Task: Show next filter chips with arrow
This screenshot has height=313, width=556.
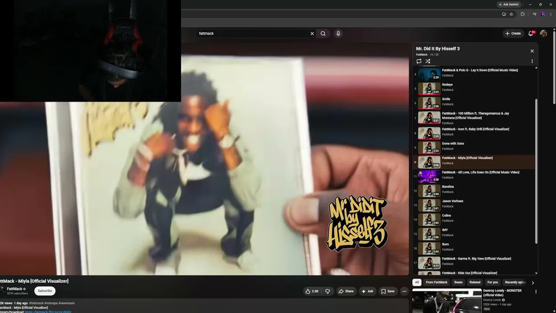Action: click(533, 283)
